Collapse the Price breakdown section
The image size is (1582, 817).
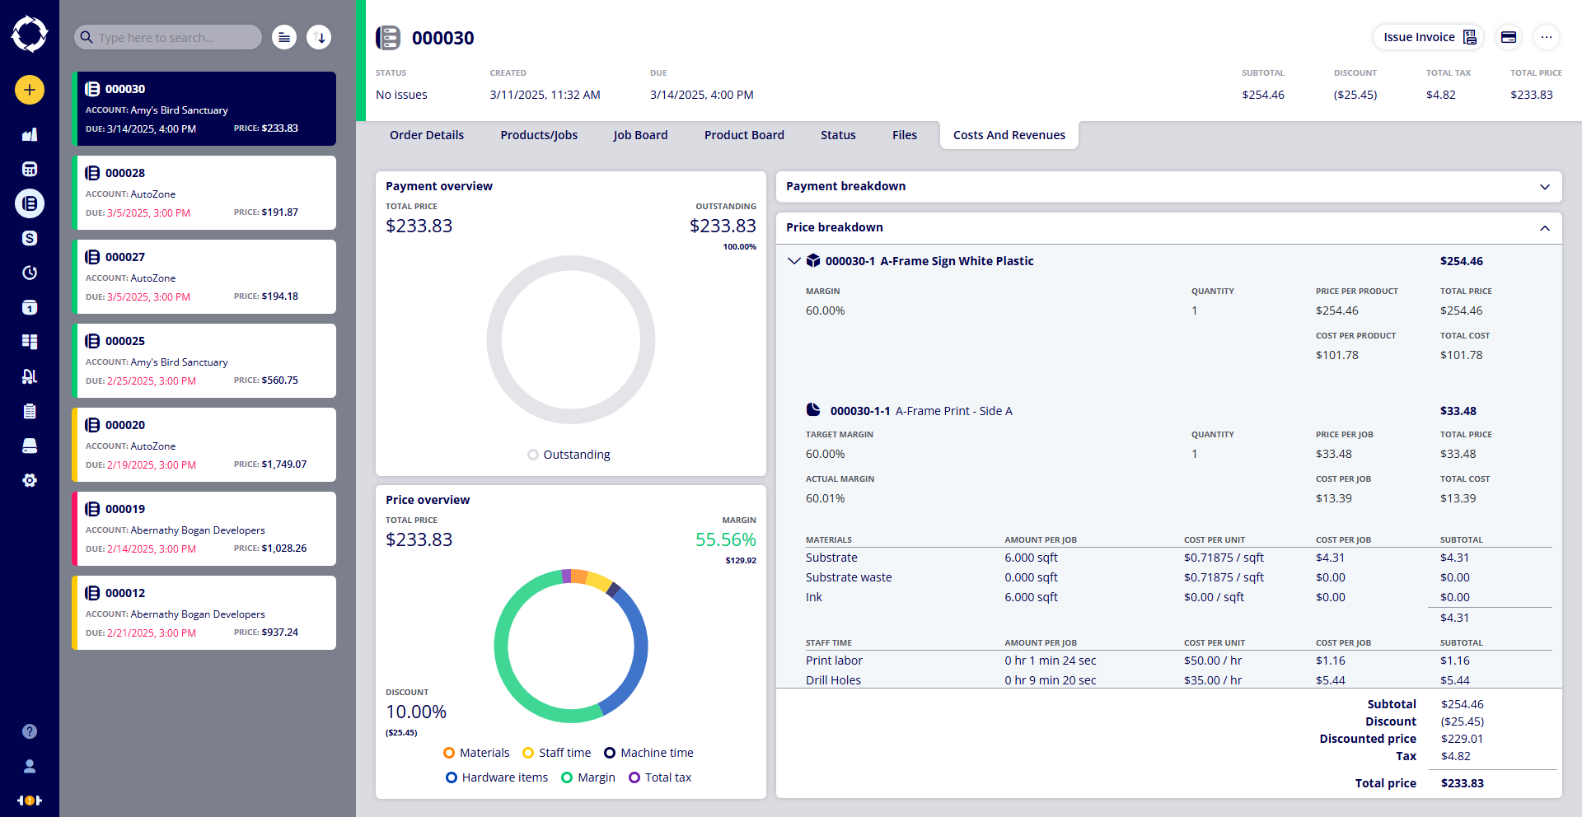[1545, 228]
